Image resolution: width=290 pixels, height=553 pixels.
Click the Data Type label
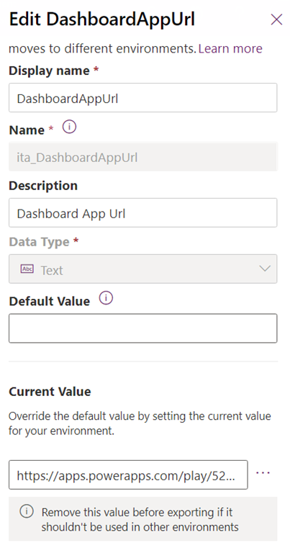(39, 242)
